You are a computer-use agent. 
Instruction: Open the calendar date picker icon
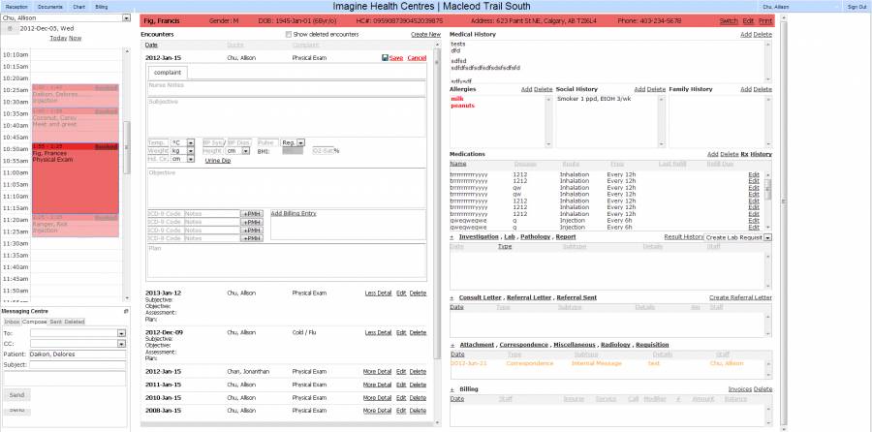point(10,28)
